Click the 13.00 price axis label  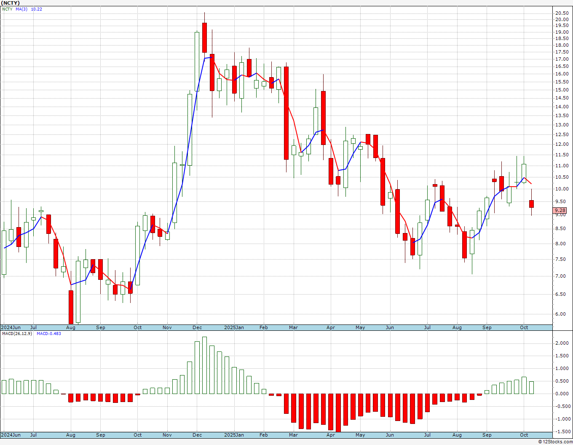coord(561,125)
